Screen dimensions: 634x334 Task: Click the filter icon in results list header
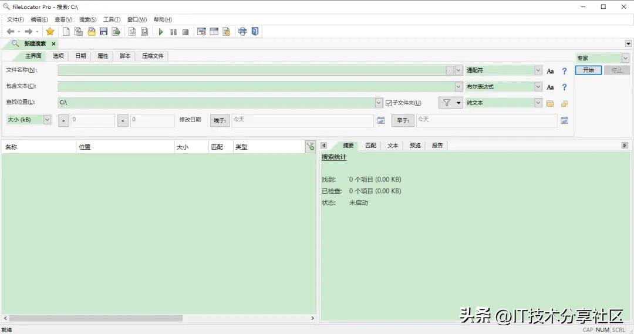point(310,147)
